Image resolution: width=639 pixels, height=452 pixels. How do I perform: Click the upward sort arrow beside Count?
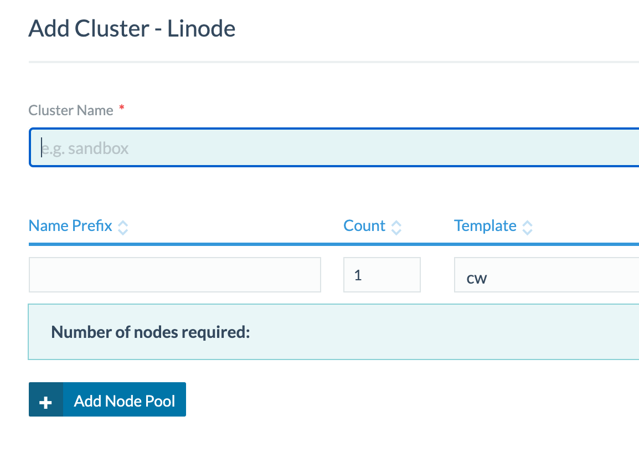[x=396, y=223]
